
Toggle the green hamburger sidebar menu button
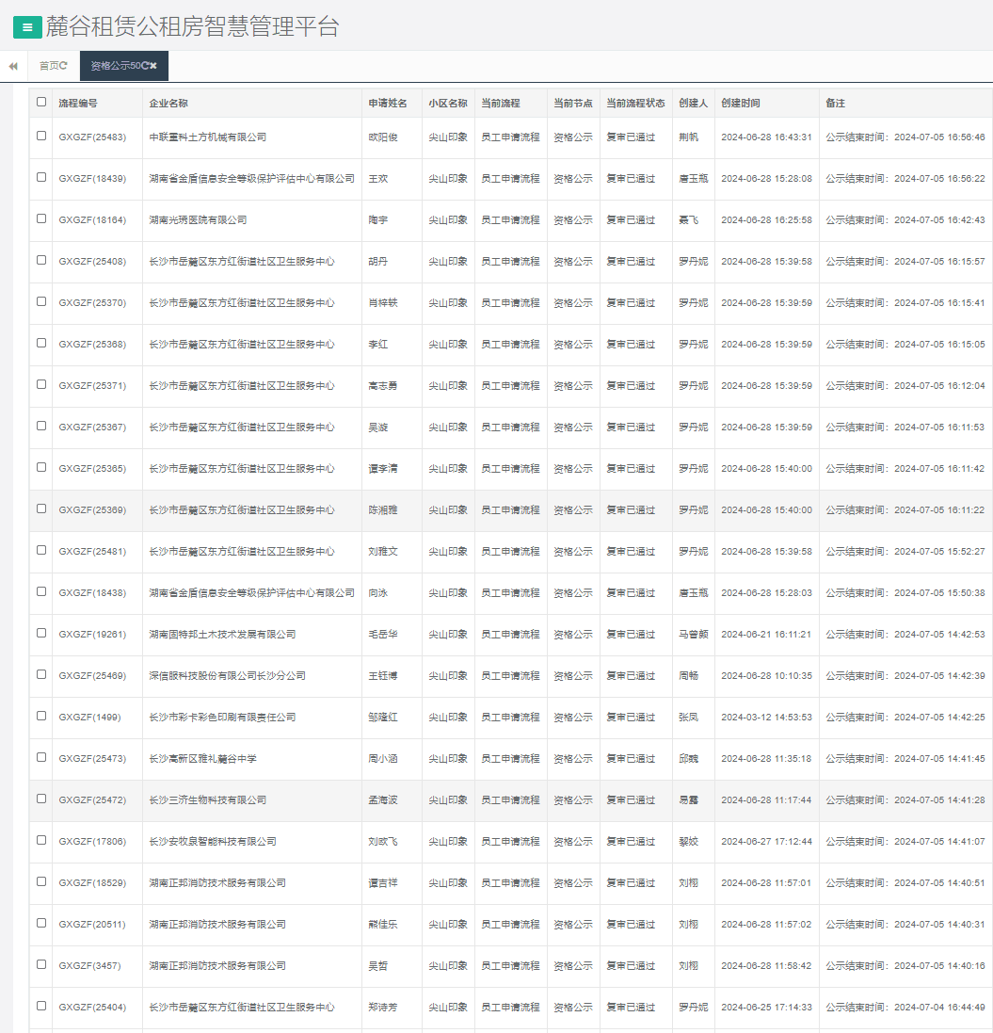click(x=27, y=27)
